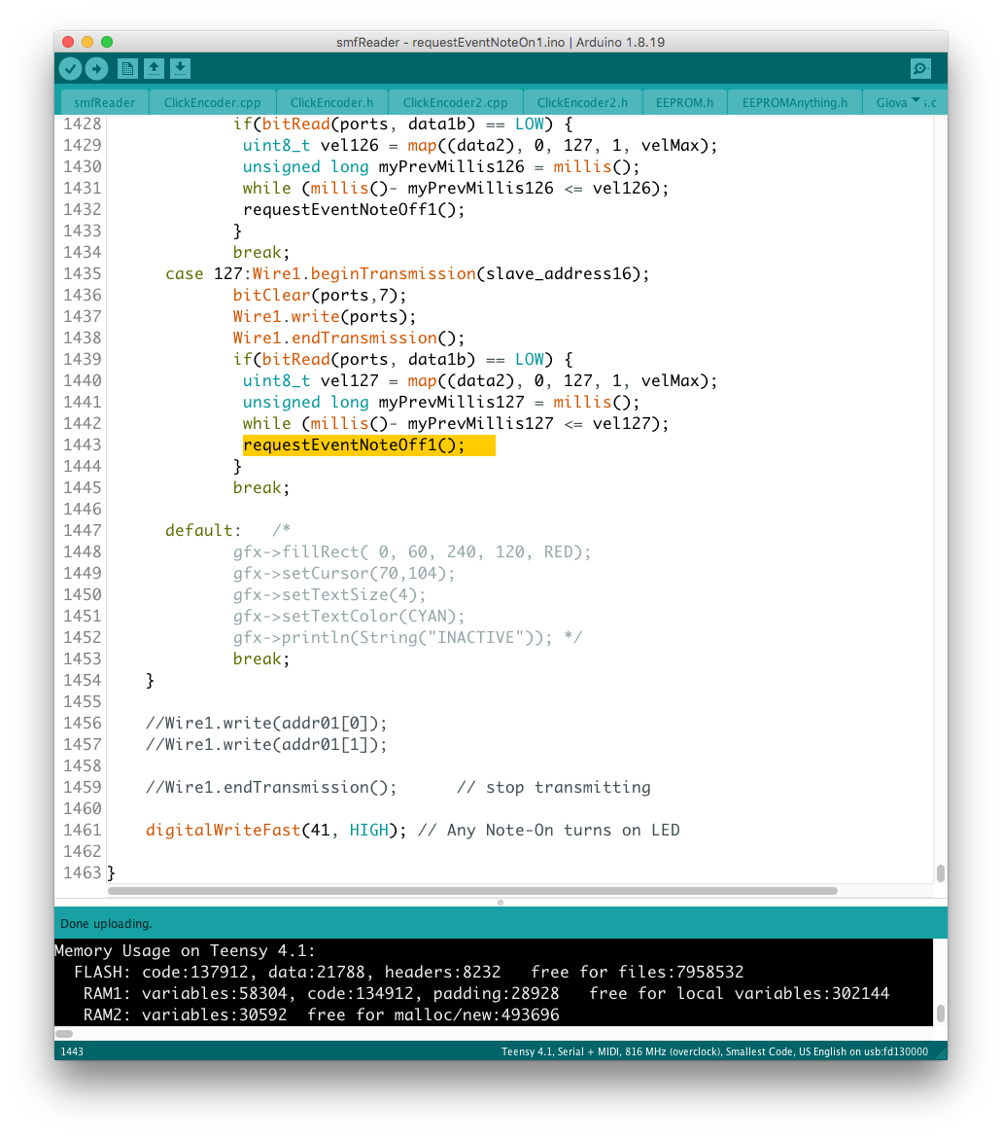
Task: Save the sketch using the Save icon
Action: pyautogui.click(x=180, y=68)
